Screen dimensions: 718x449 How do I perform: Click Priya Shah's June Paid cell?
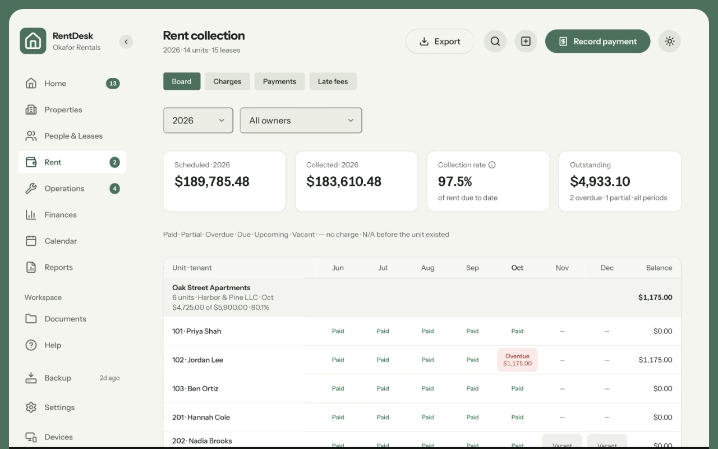pos(338,331)
